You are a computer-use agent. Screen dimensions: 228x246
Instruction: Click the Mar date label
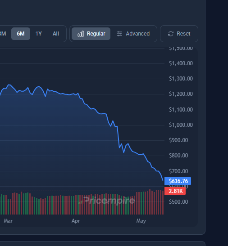[8, 221]
